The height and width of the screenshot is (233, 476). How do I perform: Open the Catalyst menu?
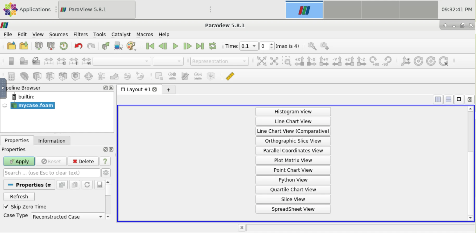tap(121, 34)
